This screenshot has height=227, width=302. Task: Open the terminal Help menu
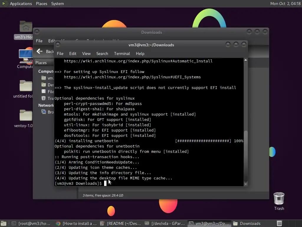[140, 54]
